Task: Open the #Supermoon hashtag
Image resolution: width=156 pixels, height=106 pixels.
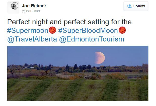Action: click(x=28, y=31)
